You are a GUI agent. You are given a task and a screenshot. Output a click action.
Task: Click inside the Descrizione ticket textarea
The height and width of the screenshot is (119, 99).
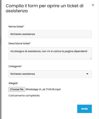click(x=50, y=53)
